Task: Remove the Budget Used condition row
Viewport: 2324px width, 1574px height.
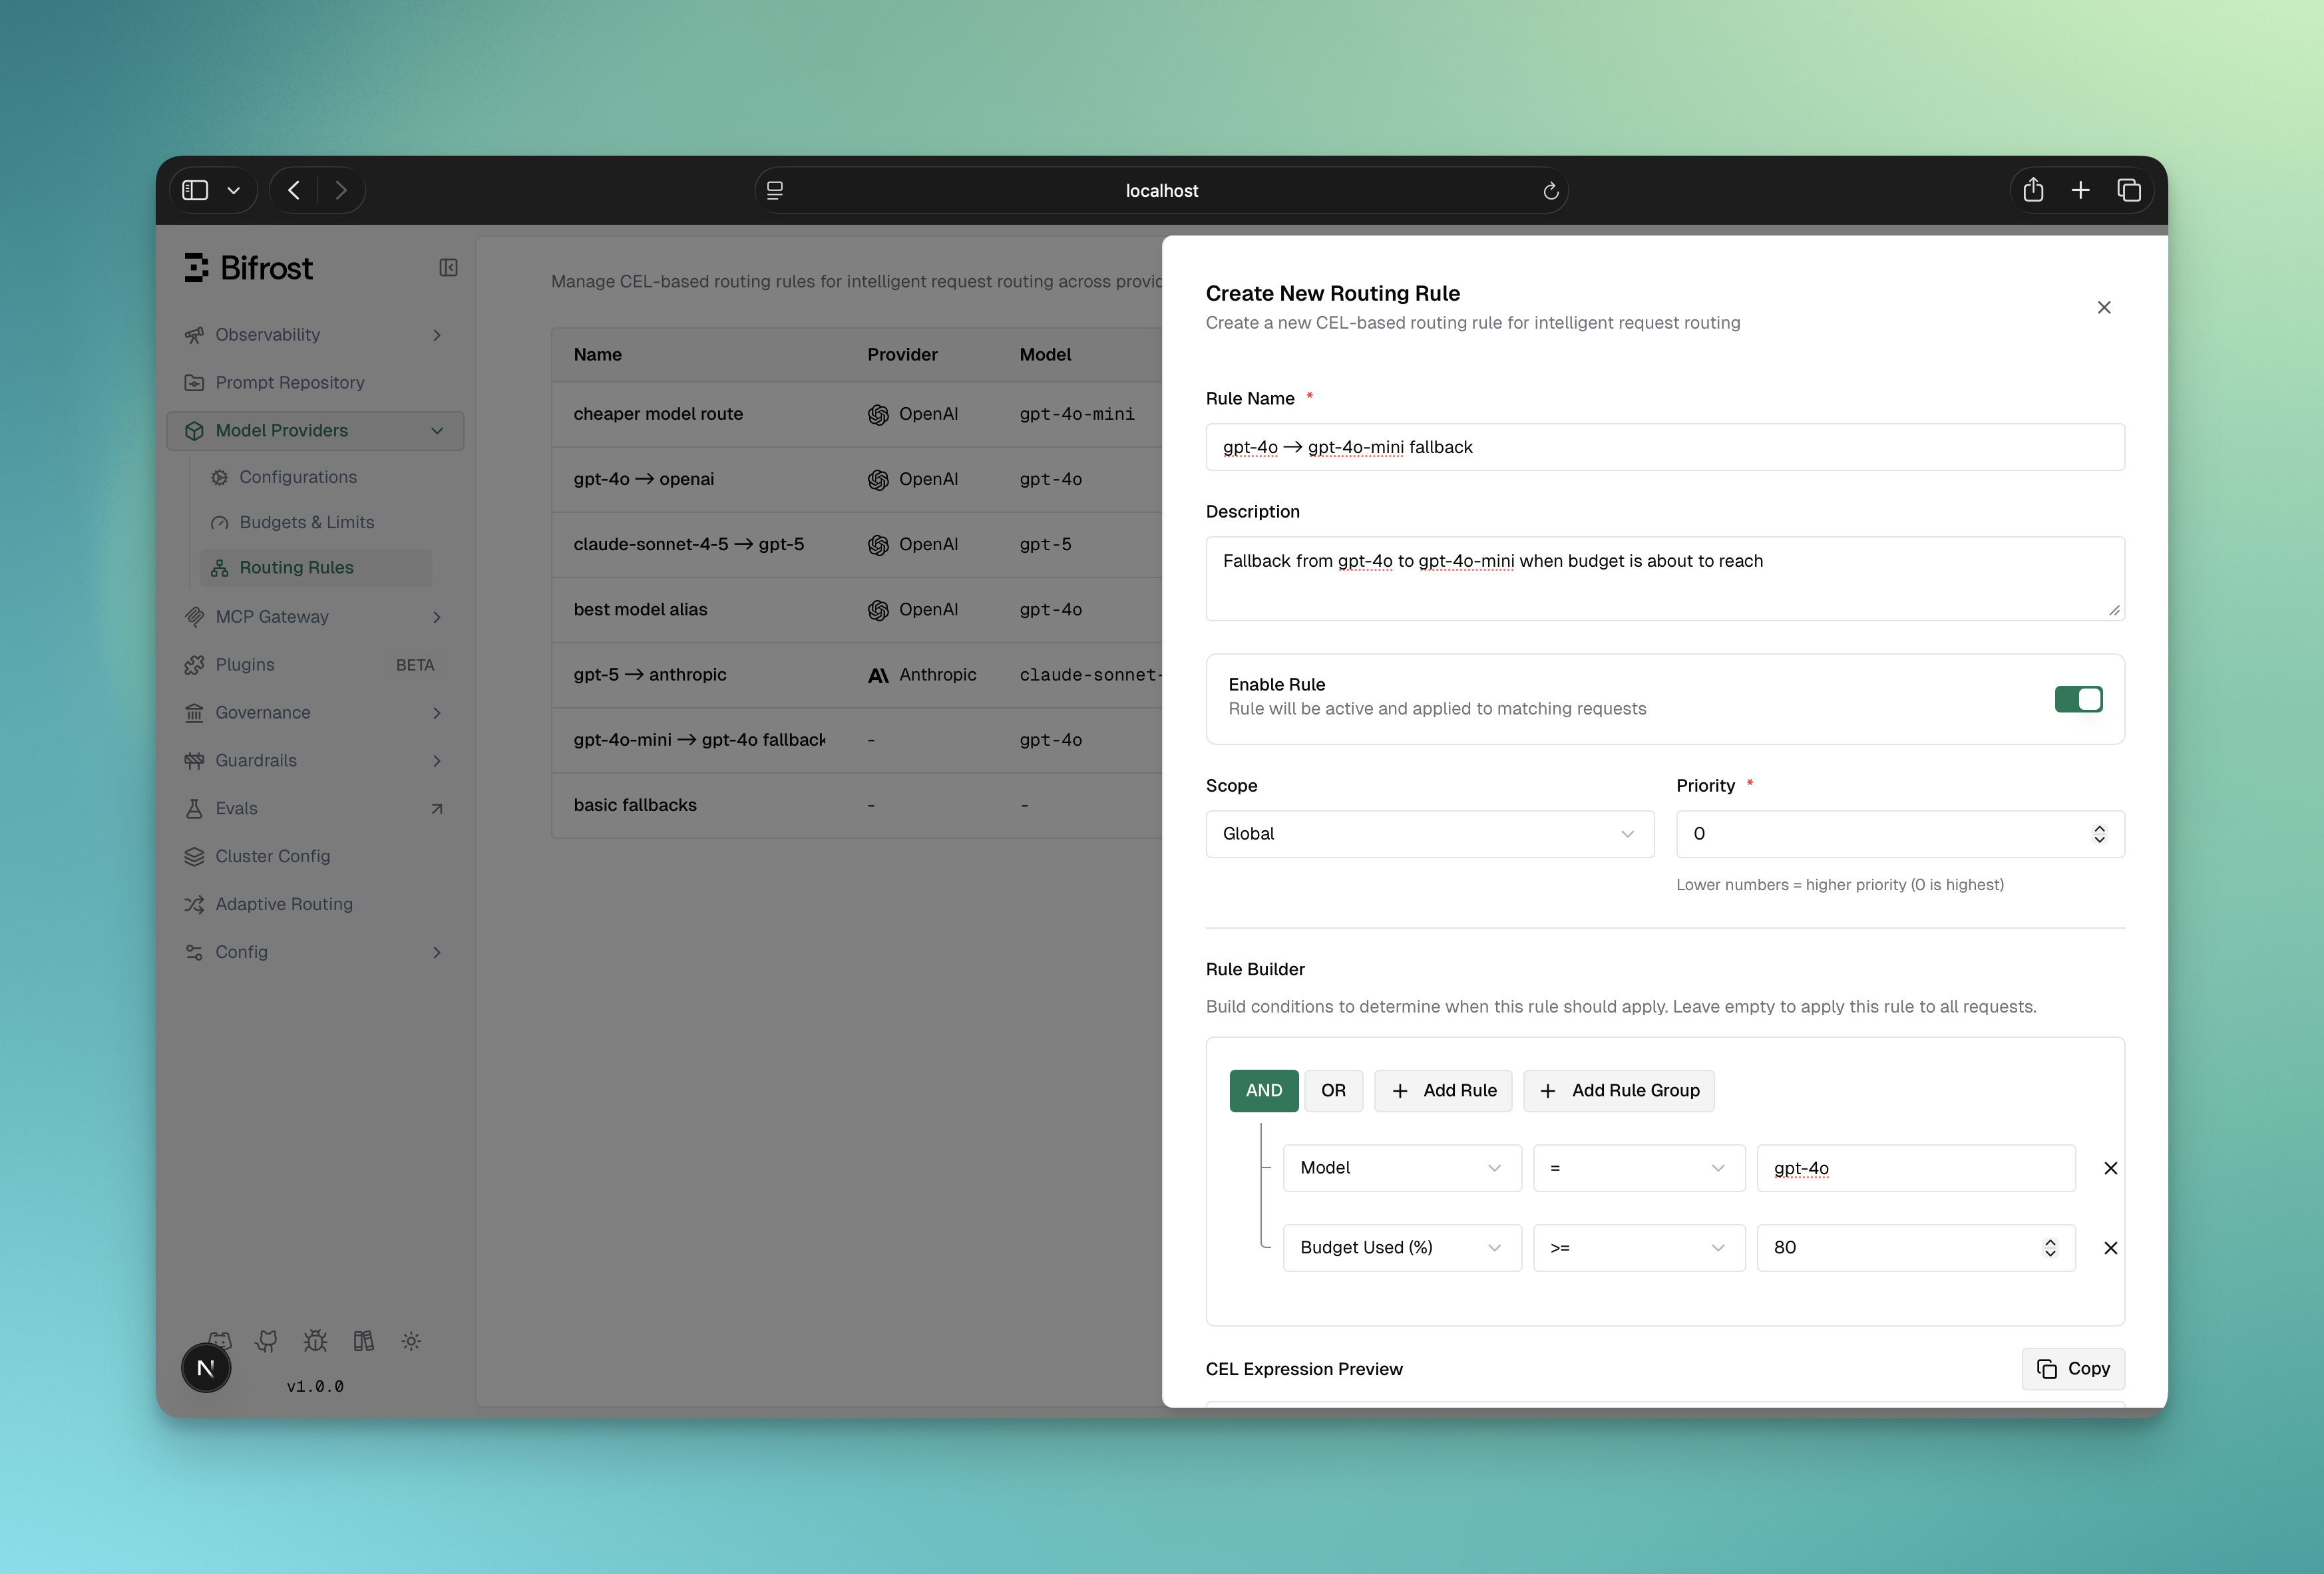Action: tap(2110, 1248)
